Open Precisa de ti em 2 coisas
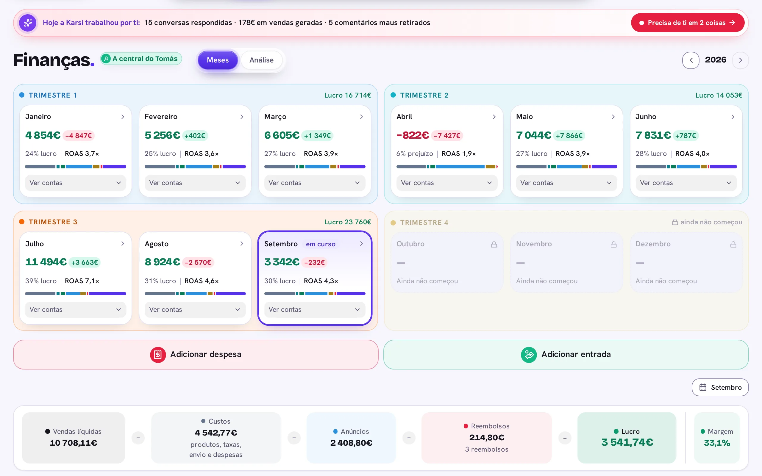Screen dimensions: 762x476 [x=687, y=23]
